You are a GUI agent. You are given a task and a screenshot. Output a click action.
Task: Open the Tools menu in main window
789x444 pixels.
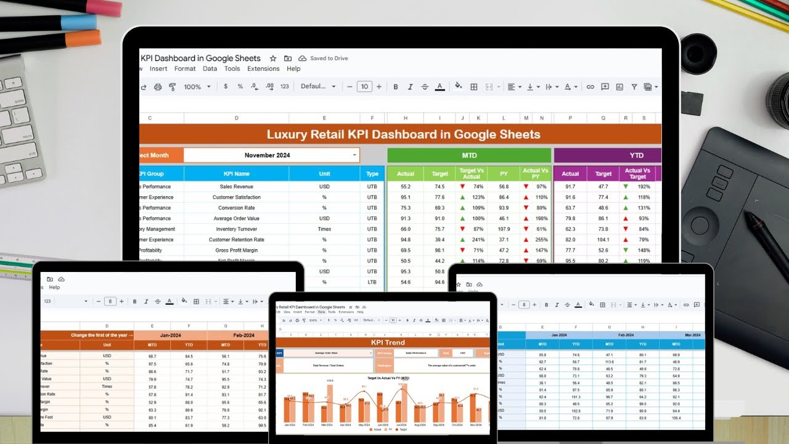tap(232, 69)
